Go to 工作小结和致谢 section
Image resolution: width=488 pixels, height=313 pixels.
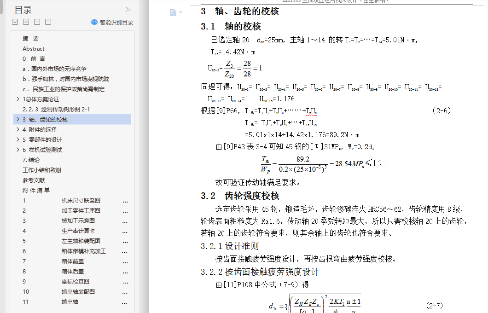[42, 170]
